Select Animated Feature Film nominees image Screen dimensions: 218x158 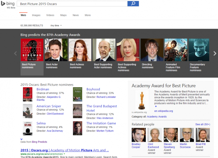click(x=176, y=50)
